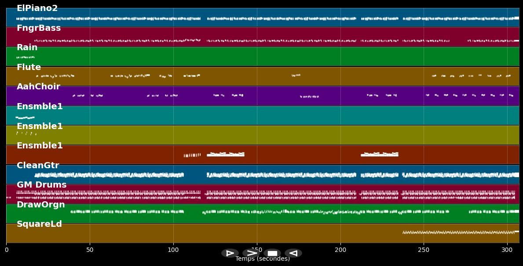
Task: Click the Ensmble1 label on the olive track
Action: [40, 126]
